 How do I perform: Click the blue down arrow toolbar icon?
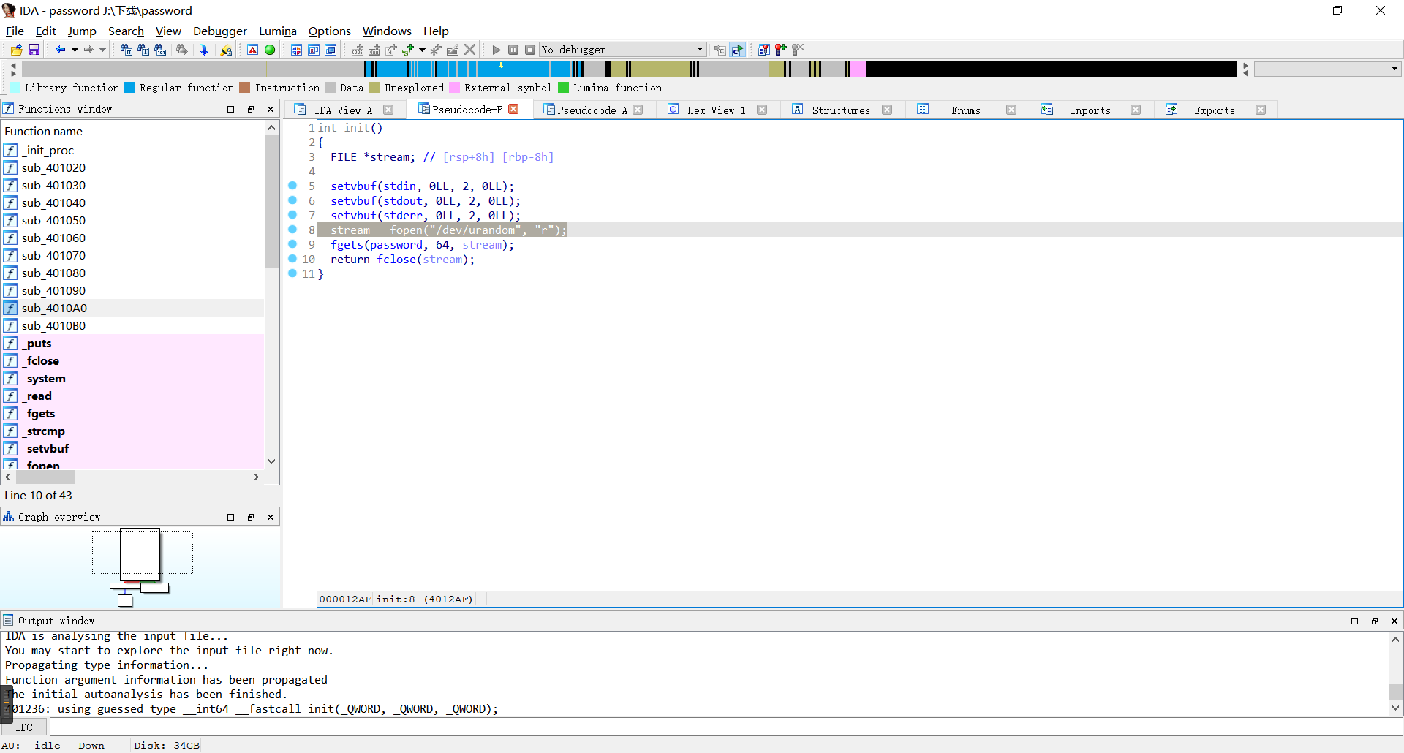tap(204, 50)
